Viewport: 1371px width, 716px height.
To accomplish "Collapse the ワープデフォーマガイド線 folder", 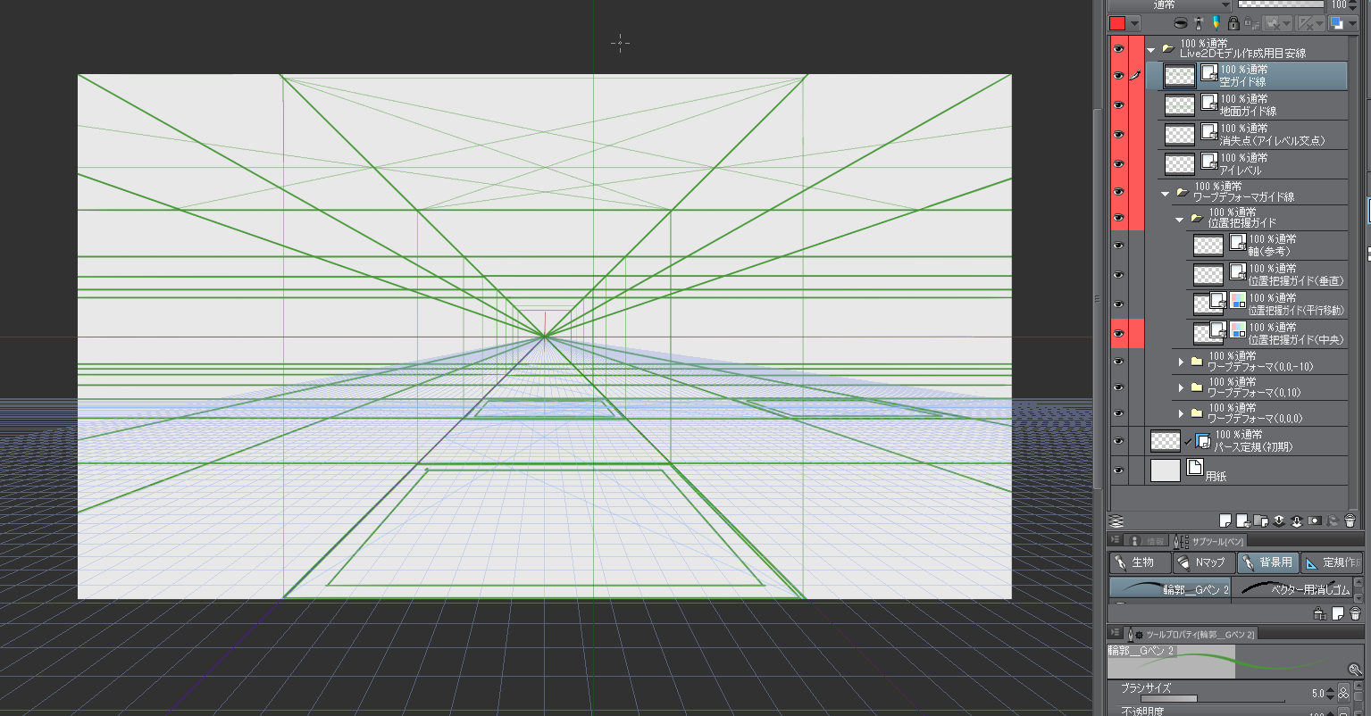I will [x=1166, y=193].
